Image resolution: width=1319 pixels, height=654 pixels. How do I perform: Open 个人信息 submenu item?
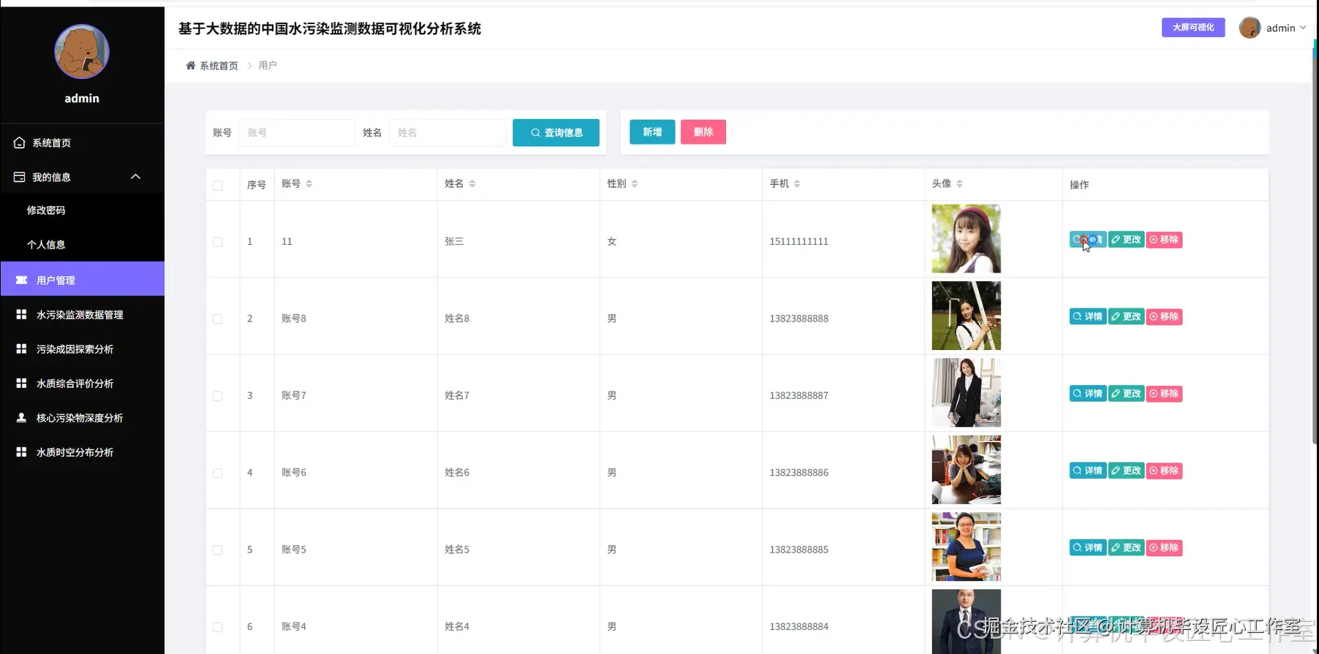[x=82, y=245]
